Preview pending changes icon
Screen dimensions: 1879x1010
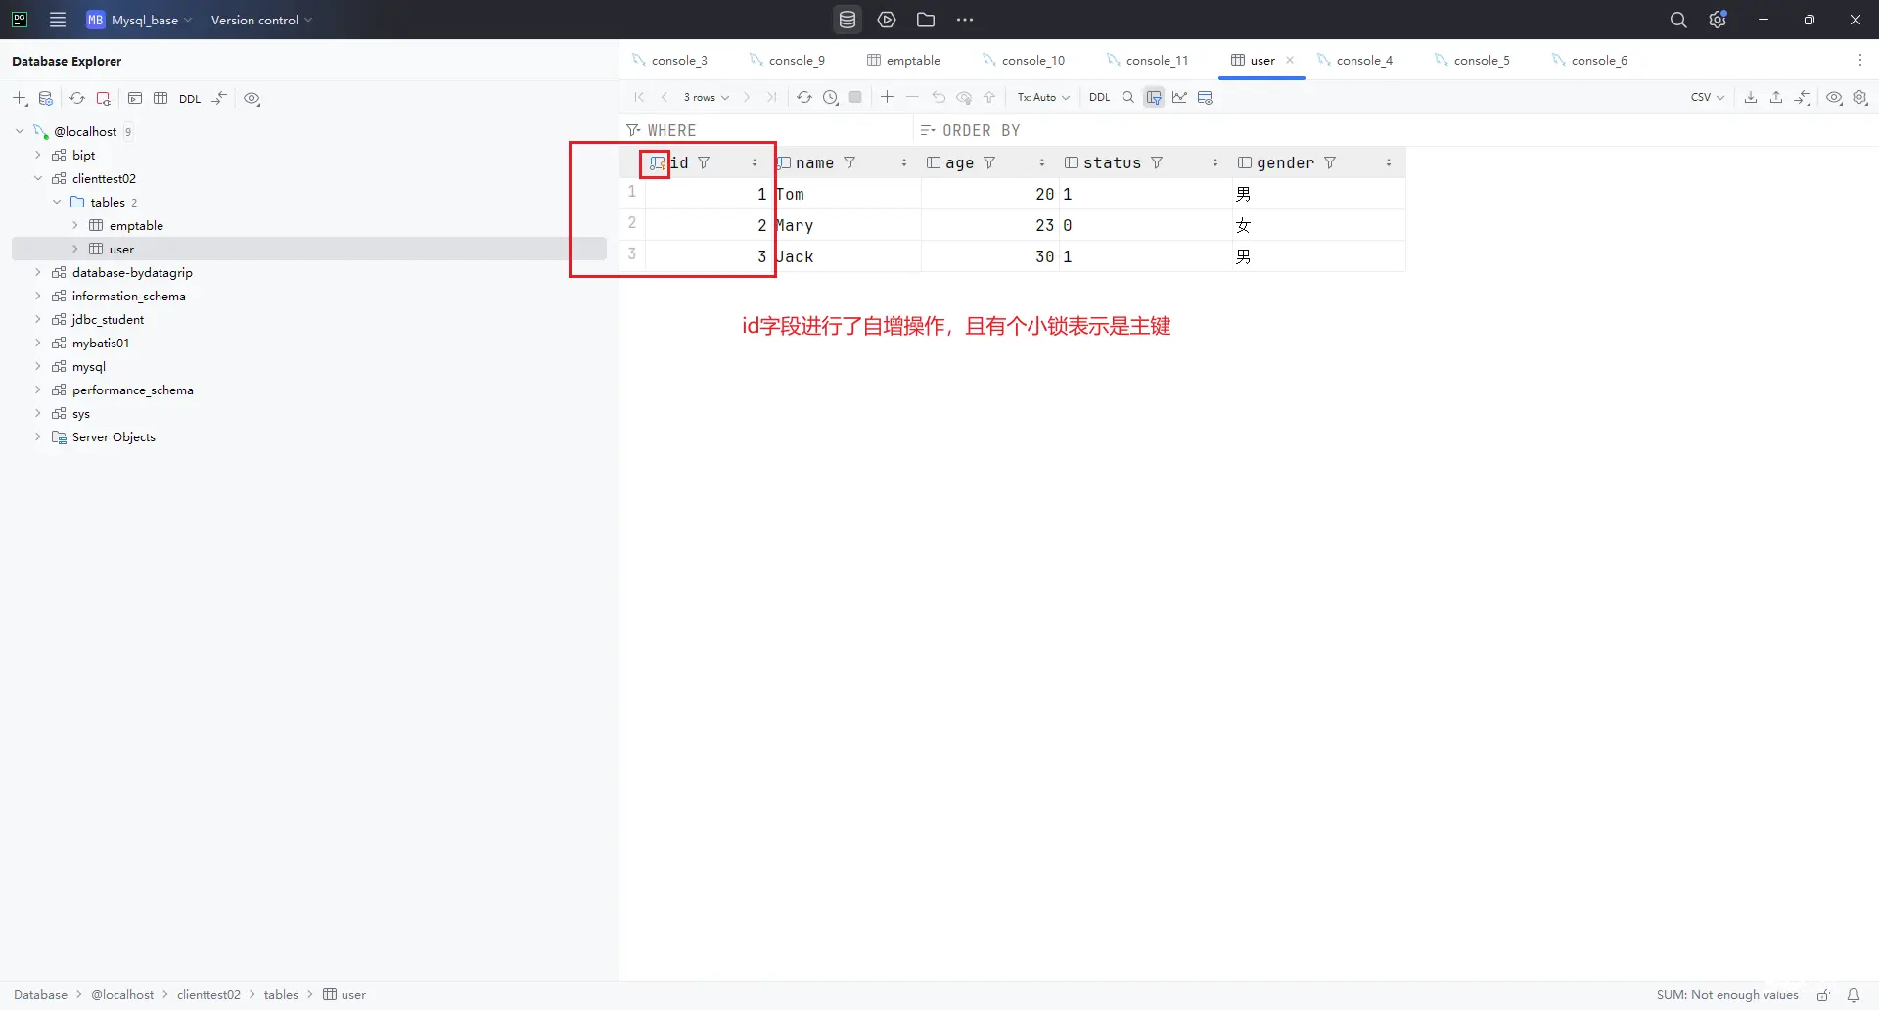pyautogui.click(x=964, y=97)
